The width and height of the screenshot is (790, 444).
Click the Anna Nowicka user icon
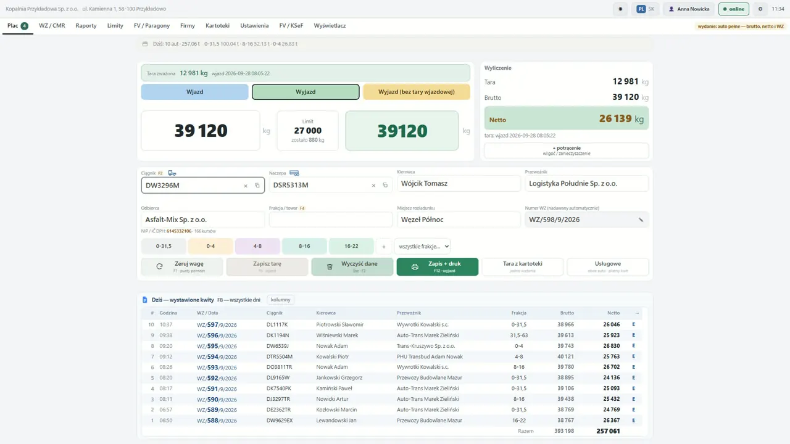[x=671, y=9]
